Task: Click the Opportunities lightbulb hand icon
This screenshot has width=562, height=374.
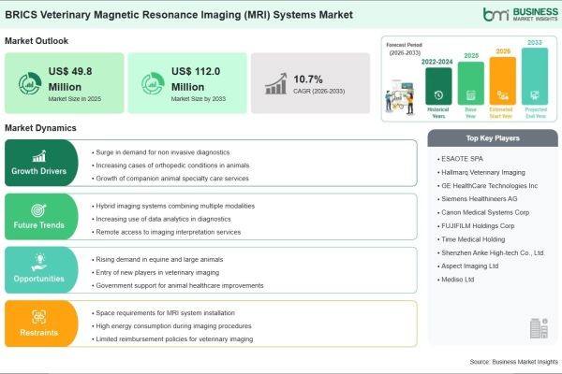Action: coord(38,263)
